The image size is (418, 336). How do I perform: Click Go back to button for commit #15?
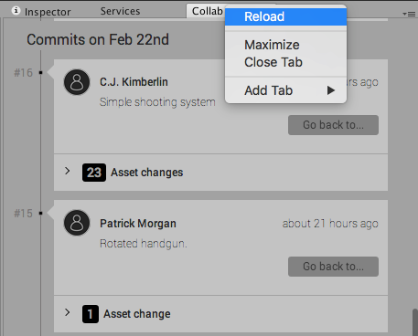(333, 267)
